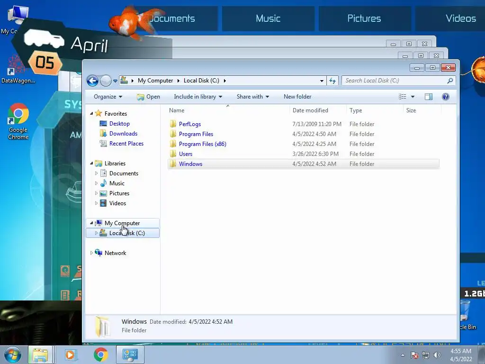Collapse the Favorites group
The height and width of the screenshot is (364, 485).
click(91, 114)
